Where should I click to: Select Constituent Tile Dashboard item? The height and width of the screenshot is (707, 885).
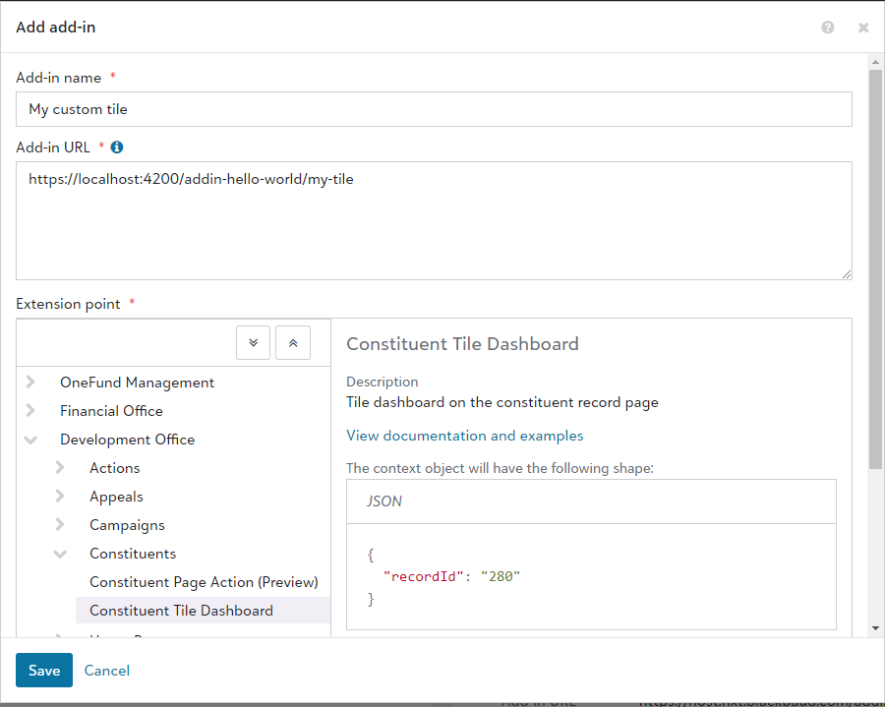click(181, 611)
